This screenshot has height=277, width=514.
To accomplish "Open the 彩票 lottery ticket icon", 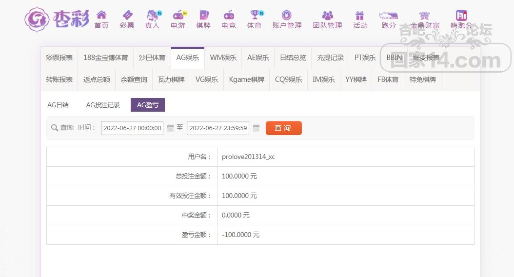I will coord(127,16).
